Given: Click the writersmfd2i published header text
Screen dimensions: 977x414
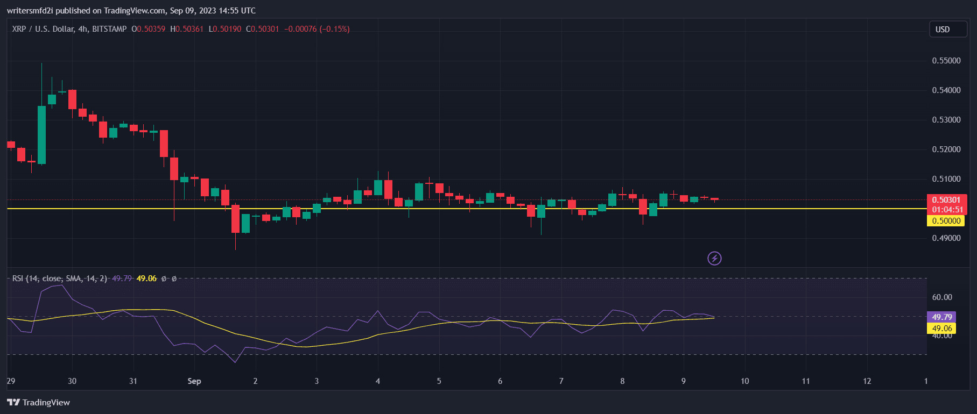Looking at the screenshot, I should pos(131,10).
